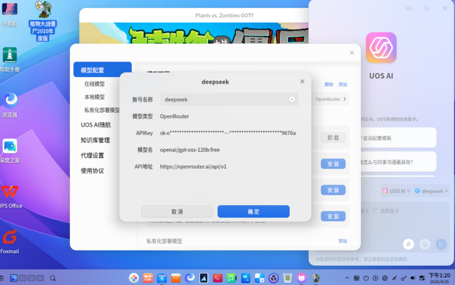Click the masked APIKey value
This screenshot has width=455, height=285.
(228, 133)
